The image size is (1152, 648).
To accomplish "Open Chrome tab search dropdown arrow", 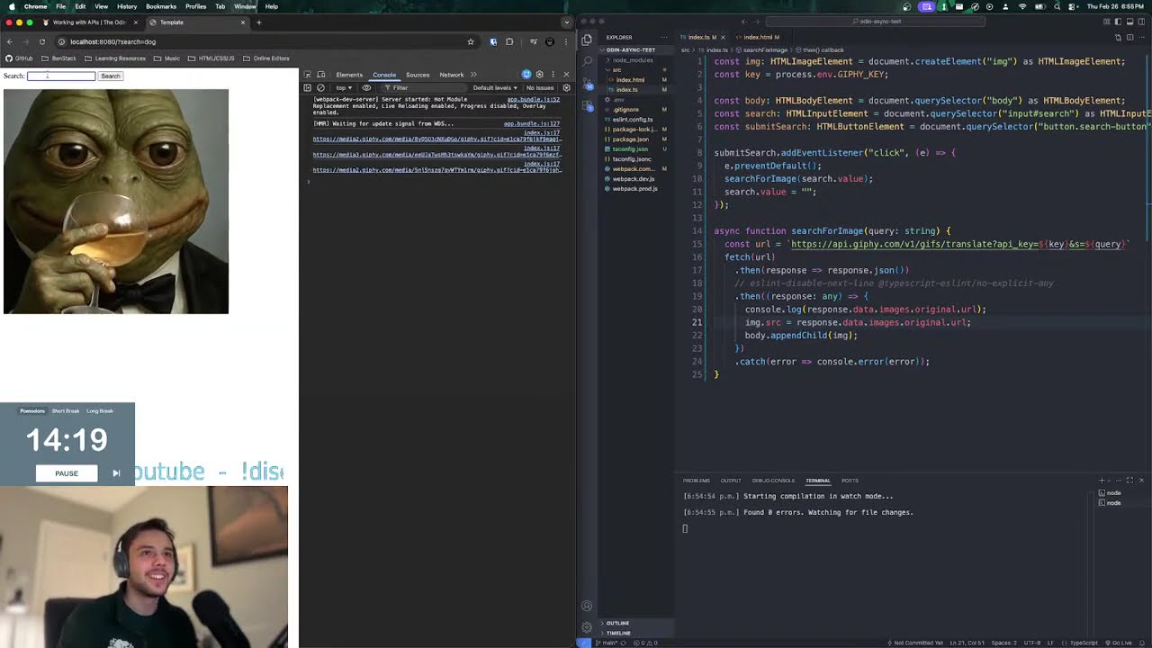I will [x=566, y=22].
